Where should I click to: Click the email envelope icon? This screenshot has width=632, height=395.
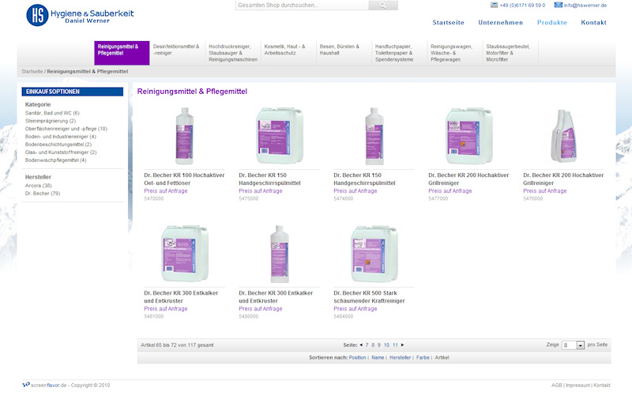pos(559,5)
